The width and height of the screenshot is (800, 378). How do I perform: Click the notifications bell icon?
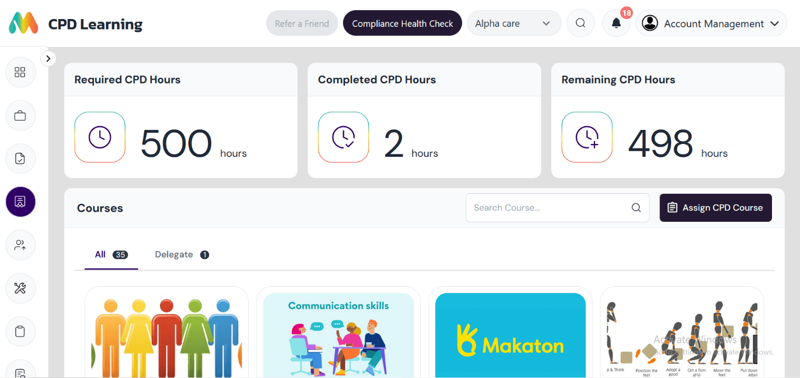coord(616,23)
